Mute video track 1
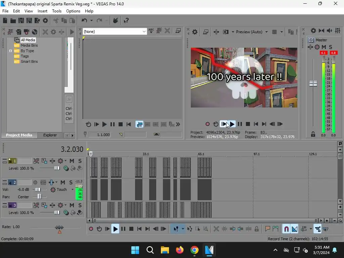 (x=72, y=161)
